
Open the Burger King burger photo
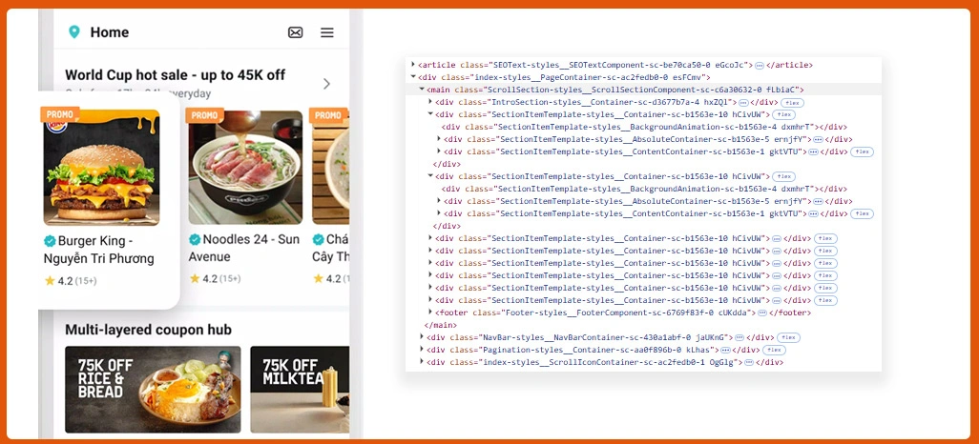(x=101, y=167)
